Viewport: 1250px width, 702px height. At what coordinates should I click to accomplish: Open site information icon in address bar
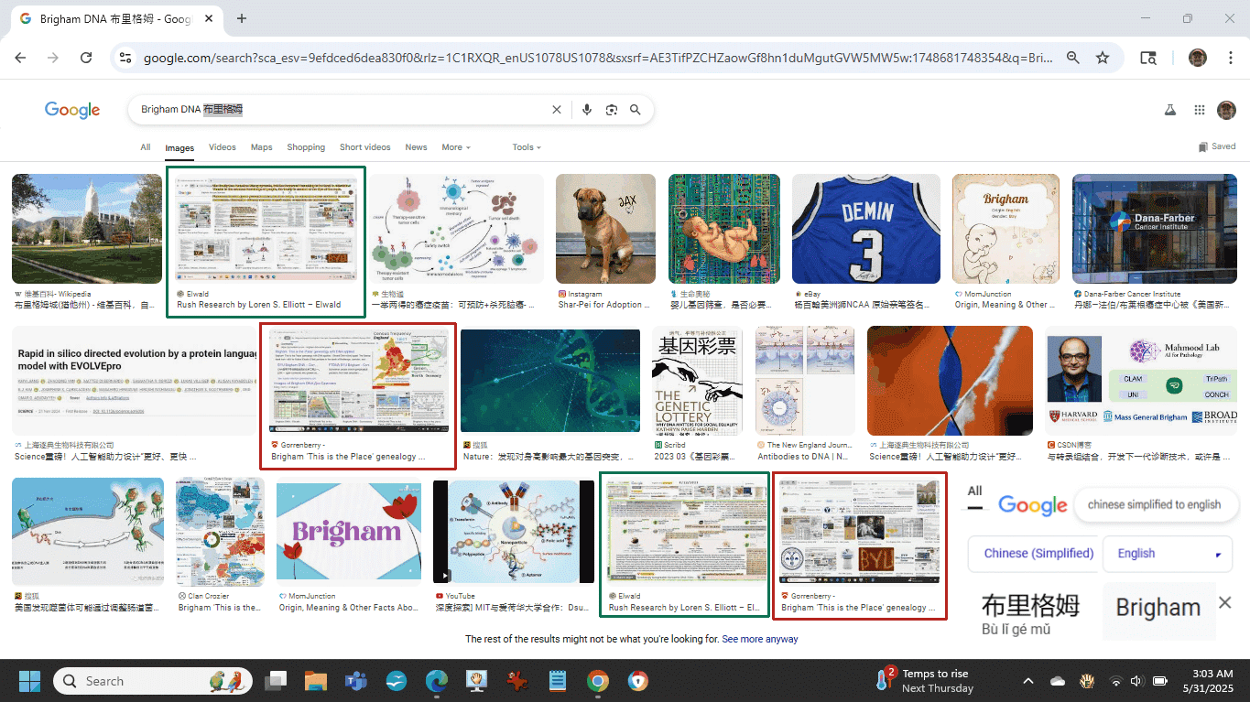(x=125, y=58)
